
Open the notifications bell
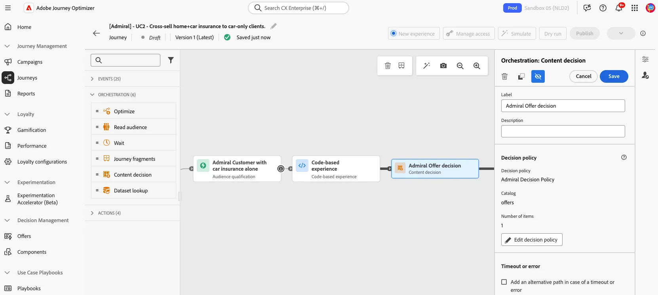point(619,8)
